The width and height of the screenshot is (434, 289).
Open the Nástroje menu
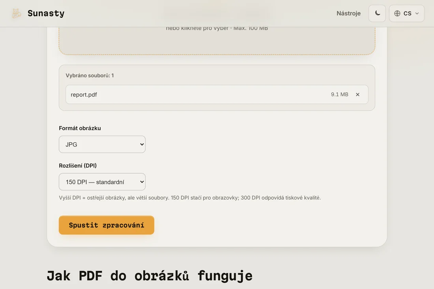[348, 13]
